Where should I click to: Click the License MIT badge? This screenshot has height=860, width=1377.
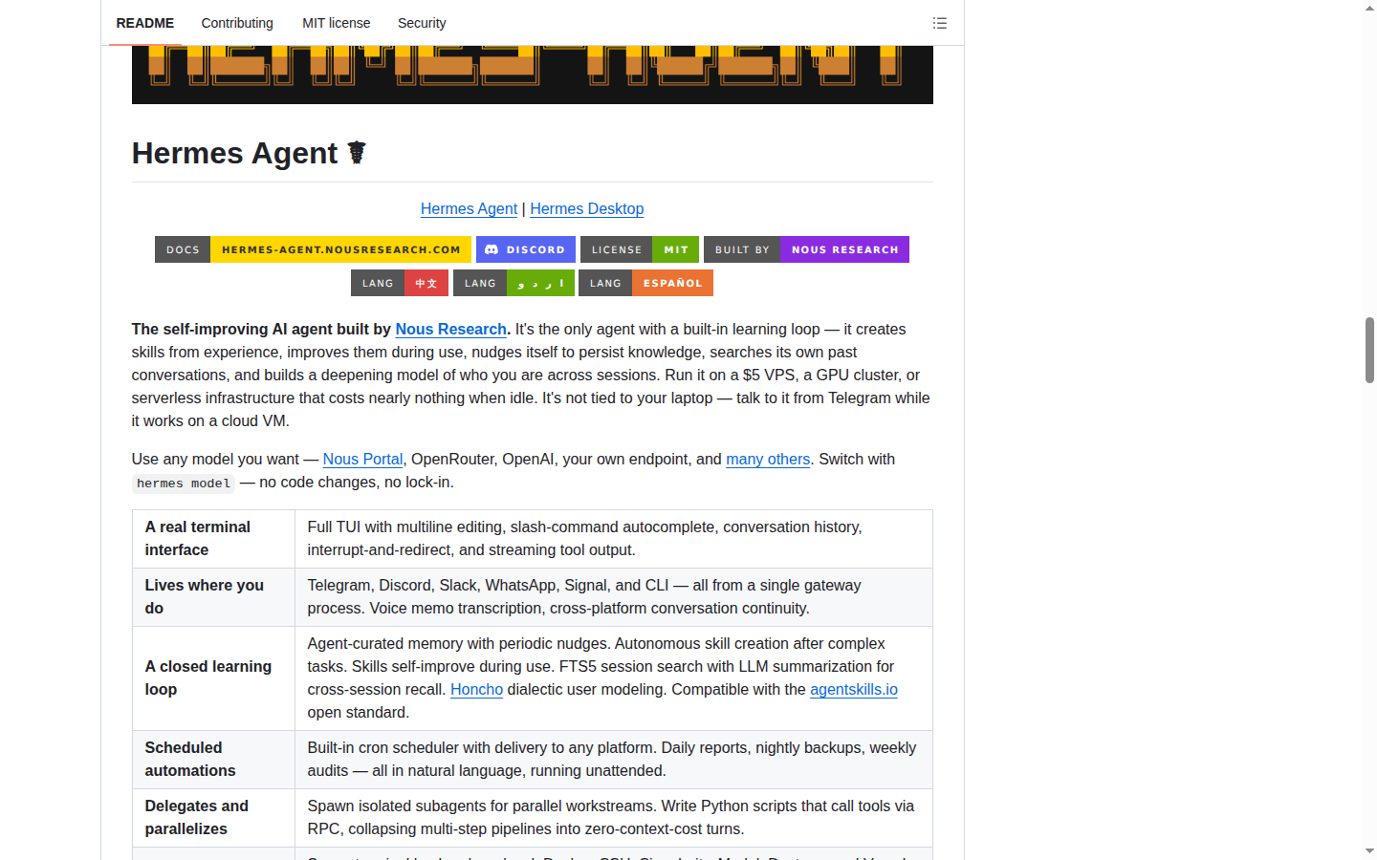(x=640, y=249)
